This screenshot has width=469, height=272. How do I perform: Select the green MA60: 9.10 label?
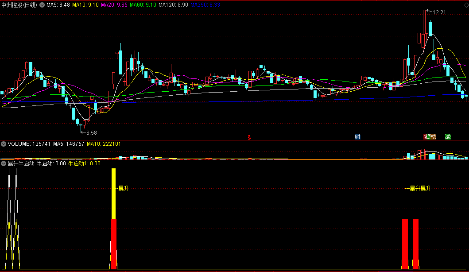[143, 5]
